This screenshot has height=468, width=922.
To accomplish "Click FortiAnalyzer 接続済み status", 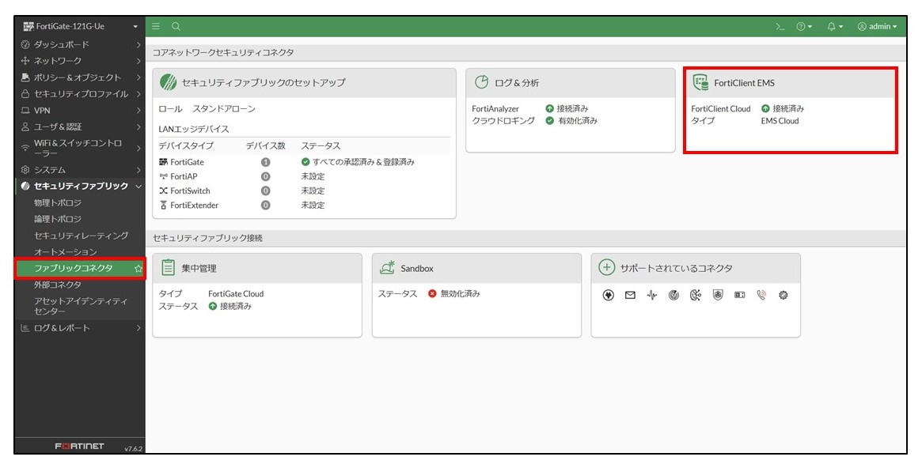I will click(x=567, y=108).
